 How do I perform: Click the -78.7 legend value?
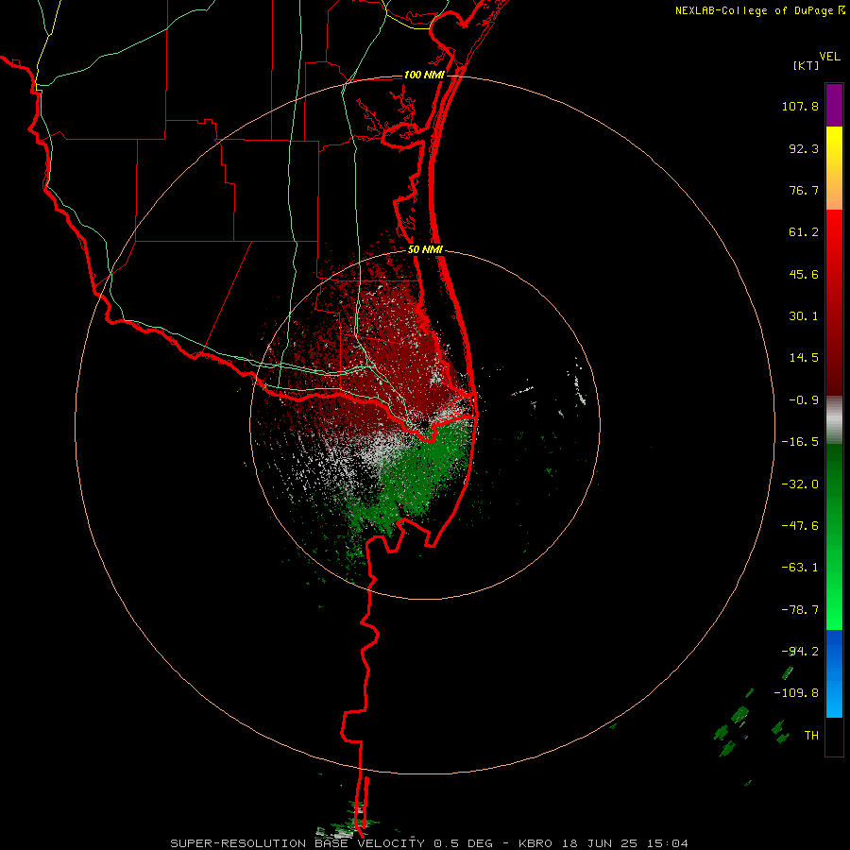(x=800, y=609)
